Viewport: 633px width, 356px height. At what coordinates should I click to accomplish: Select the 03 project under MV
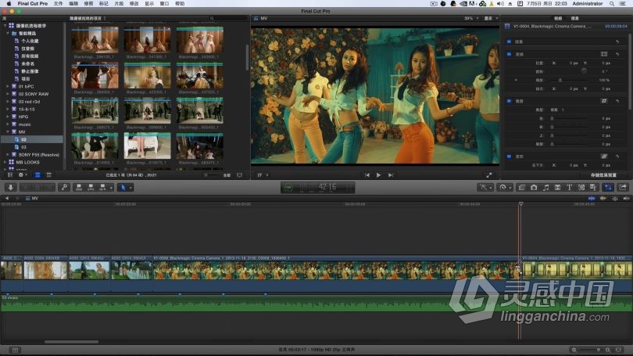click(23, 147)
